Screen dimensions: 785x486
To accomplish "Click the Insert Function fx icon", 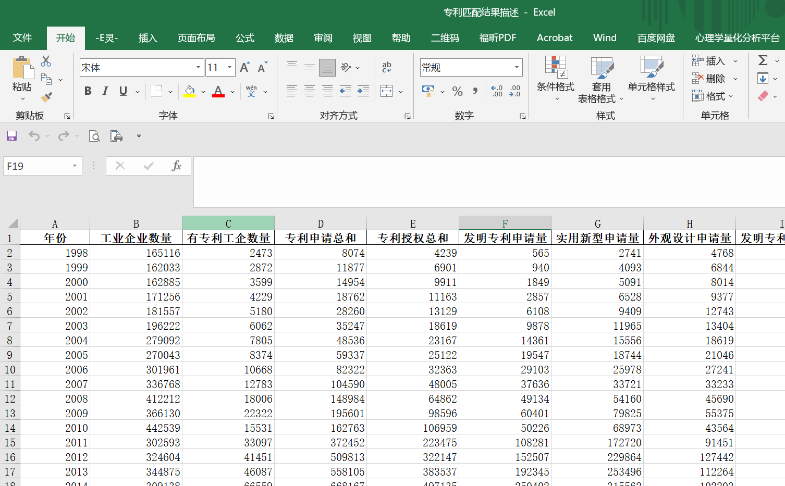I will pyautogui.click(x=176, y=166).
